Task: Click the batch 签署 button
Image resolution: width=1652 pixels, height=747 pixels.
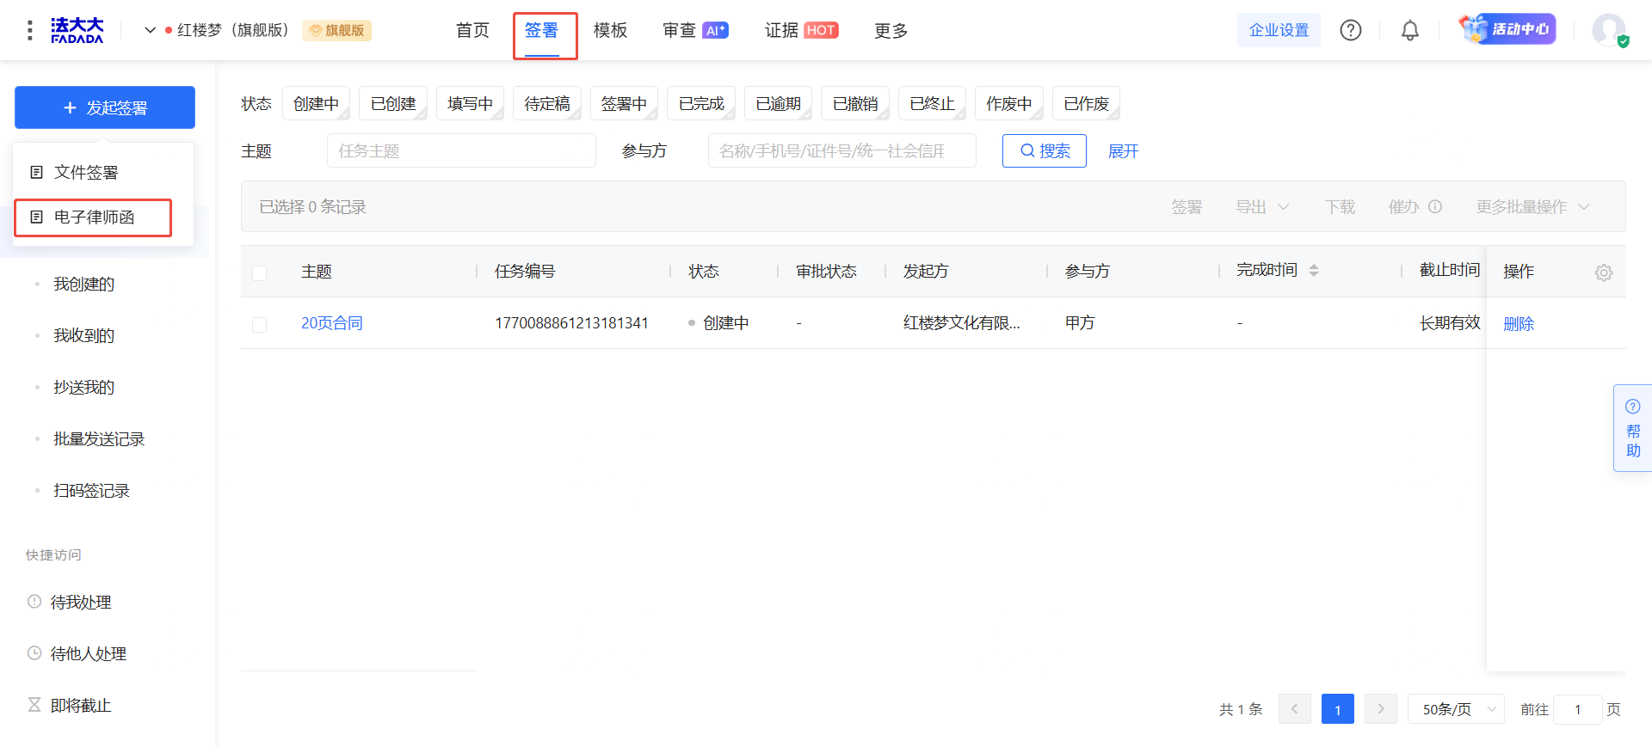Action: (x=1187, y=207)
